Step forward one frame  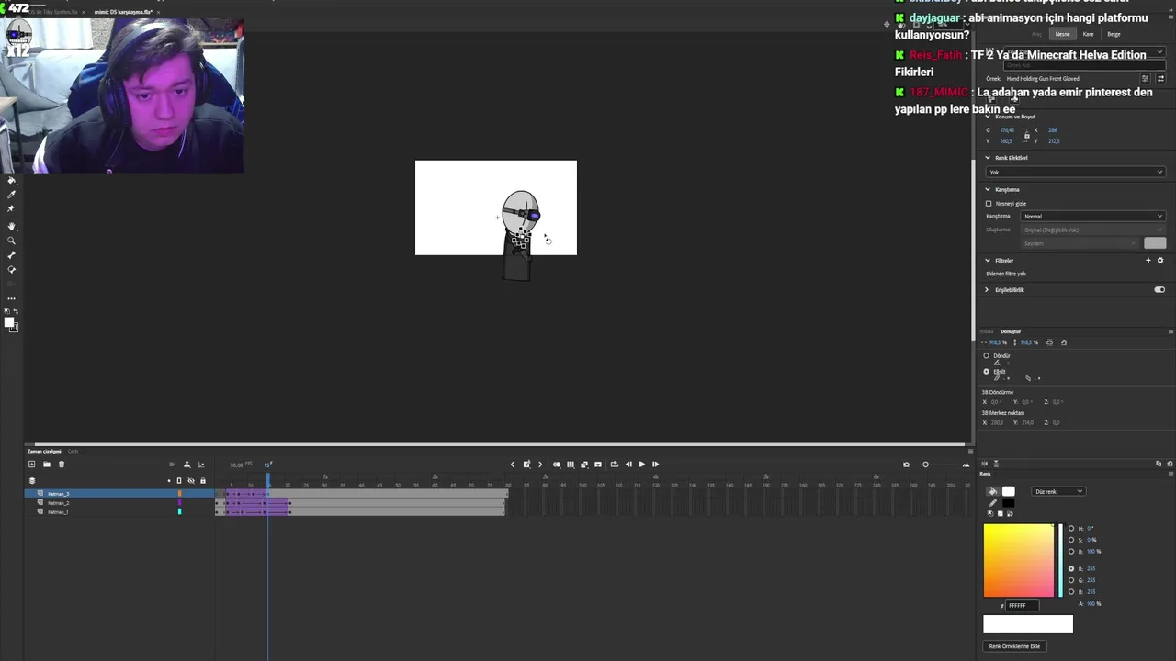point(655,465)
